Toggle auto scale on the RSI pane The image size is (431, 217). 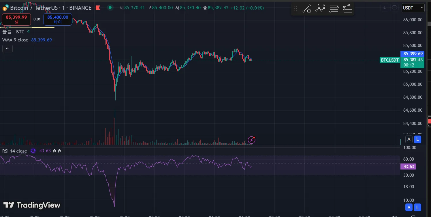409,207
